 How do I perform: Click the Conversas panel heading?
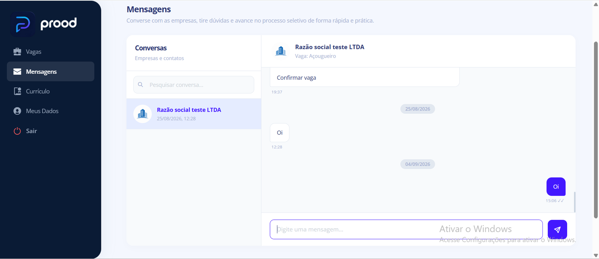(151, 48)
